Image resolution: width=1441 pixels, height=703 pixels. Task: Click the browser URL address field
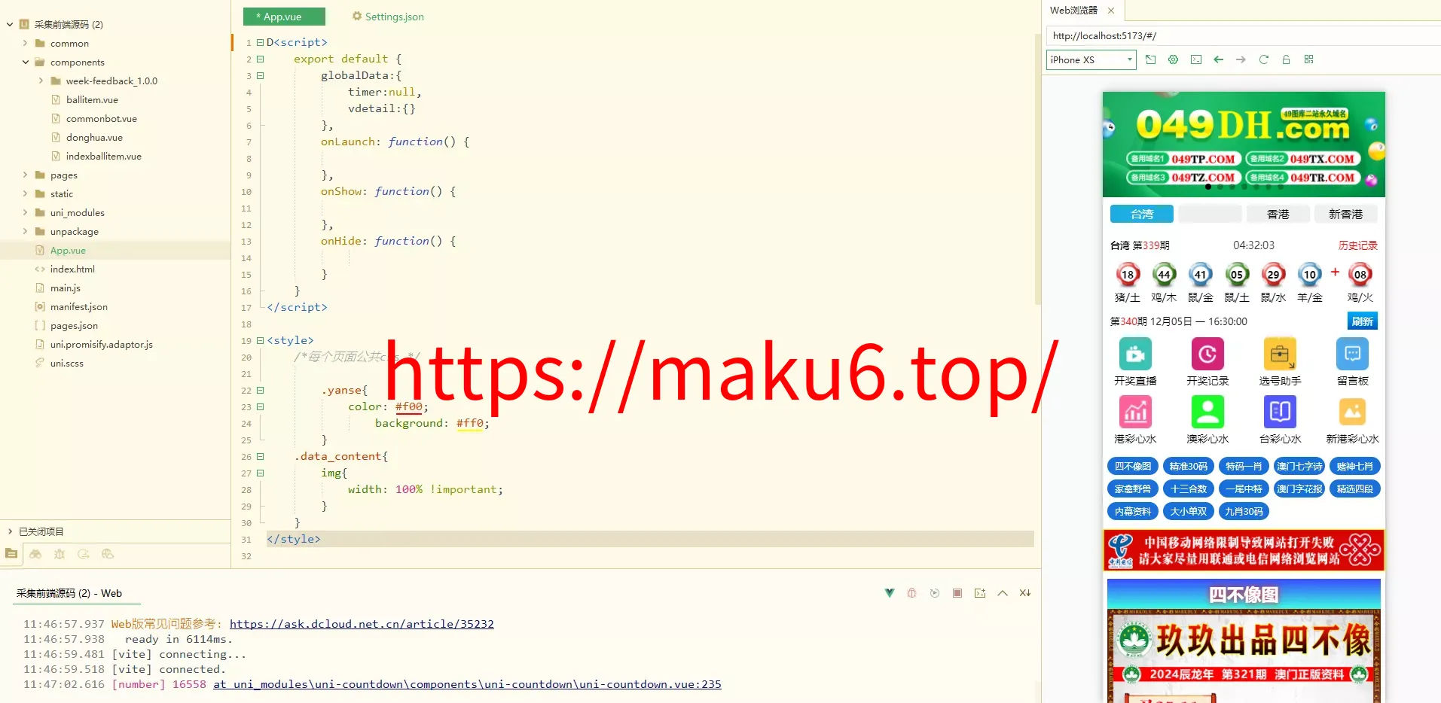[x=1243, y=35]
